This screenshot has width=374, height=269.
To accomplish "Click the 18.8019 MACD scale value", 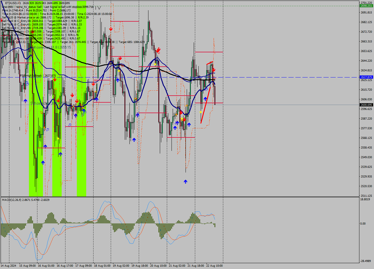I will (x=365, y=199).
